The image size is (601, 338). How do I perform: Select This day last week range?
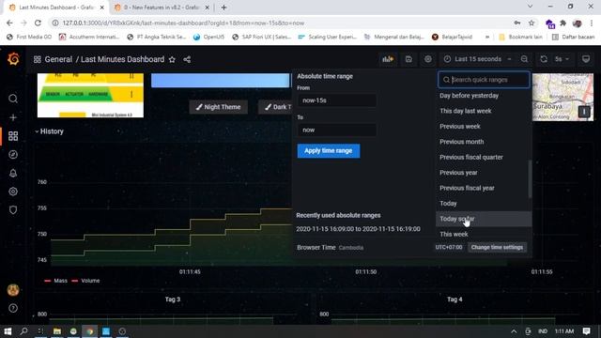[483, 111]
